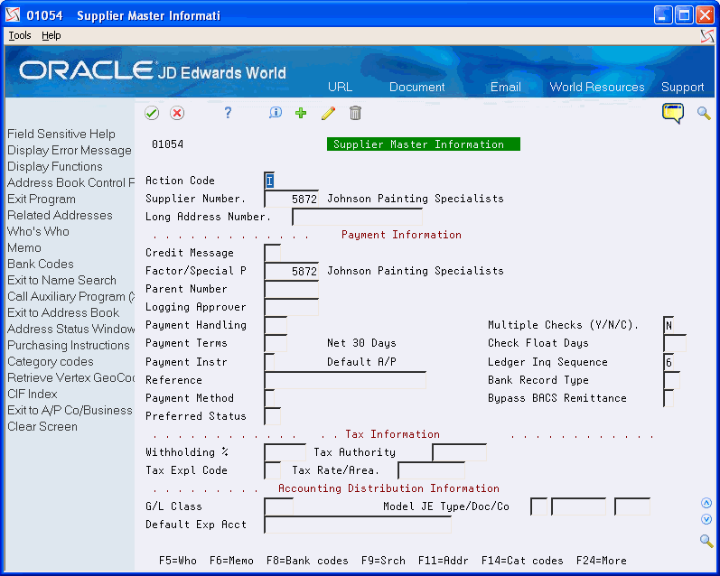This screenshot has height=576, width=720.
Task: Open the World Resources link
Action: point(597,88)
